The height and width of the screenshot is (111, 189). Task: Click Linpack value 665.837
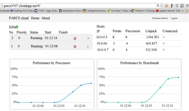(x=151, y=43)
